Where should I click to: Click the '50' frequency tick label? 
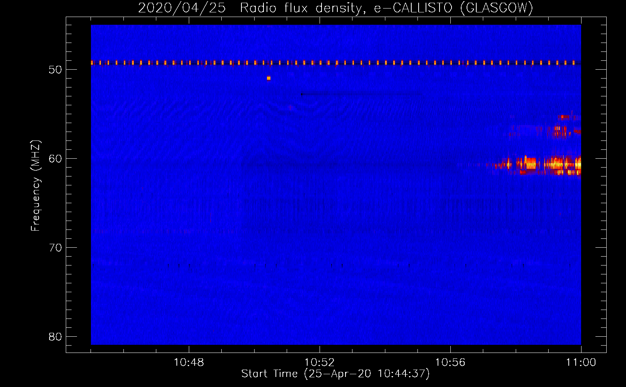55,70
